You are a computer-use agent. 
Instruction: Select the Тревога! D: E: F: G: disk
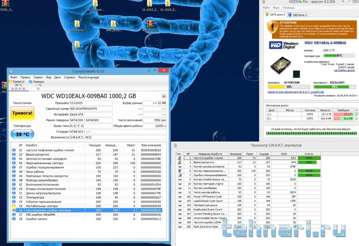click(19, 85)
